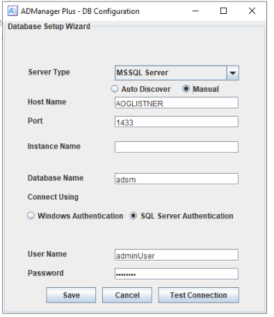Open the Server Type dropdown arrow

point(232,73)
